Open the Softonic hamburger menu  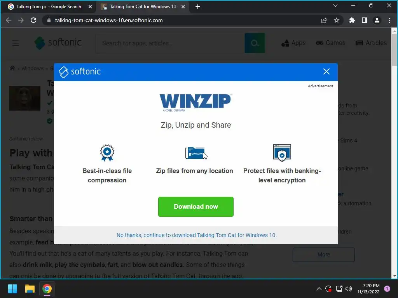[16, 43]
